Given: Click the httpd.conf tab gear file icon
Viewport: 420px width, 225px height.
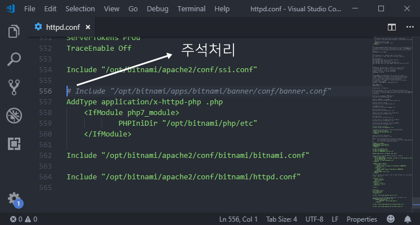Looking at the screenshot, I should (x=38, y=27).
